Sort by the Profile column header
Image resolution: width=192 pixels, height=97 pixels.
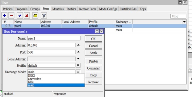(102, 22)
